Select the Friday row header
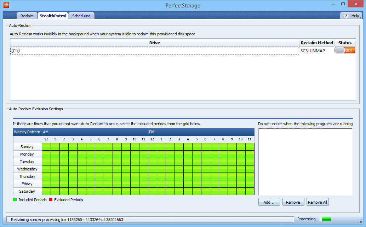Image resolution: width=366 pixels, height=227 pixels. [27, 184]
